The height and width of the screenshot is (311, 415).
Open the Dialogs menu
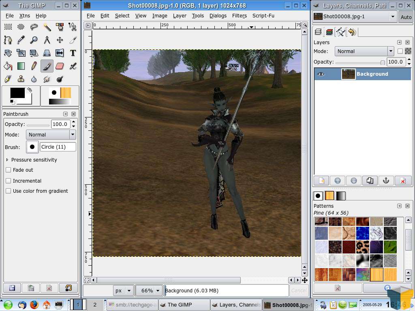[218, 16]
